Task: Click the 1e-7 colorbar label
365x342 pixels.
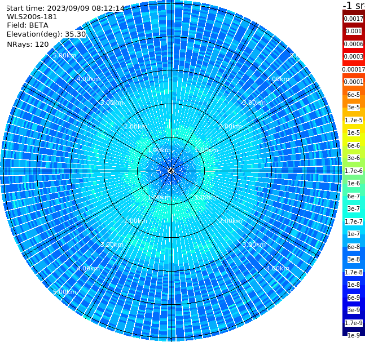Action: [x=354, y=234]
